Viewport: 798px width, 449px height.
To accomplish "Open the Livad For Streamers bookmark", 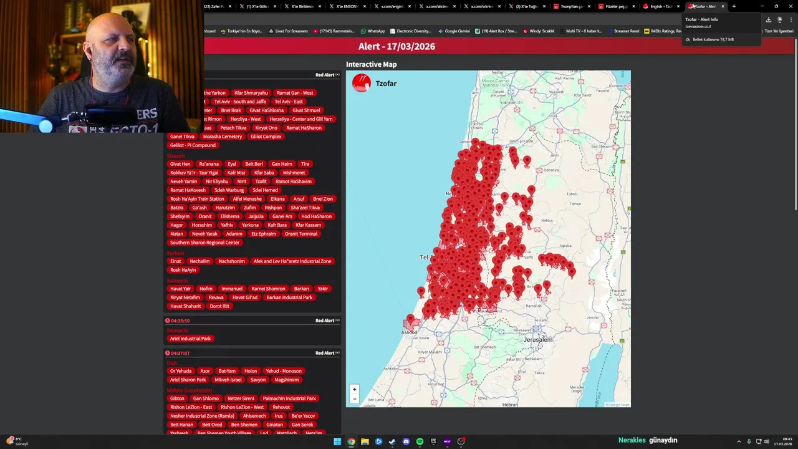I will pyautogui.click(x=288, y=31).
